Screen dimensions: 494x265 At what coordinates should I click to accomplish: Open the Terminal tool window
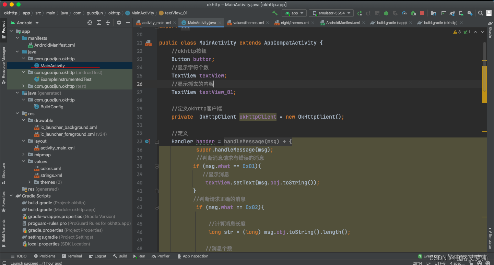click(x=72, y=256)
